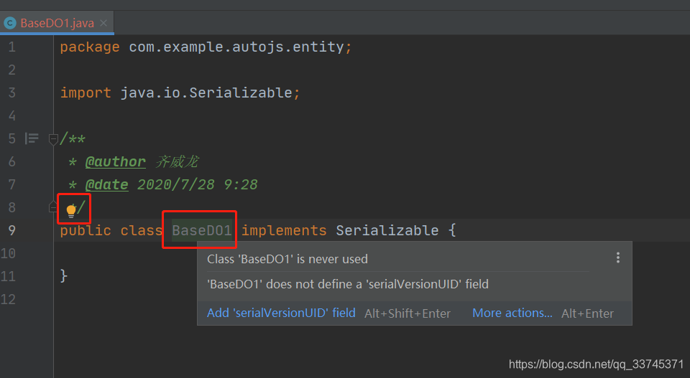
Task: Click "Class 'BaseDO1' is never used" message
Action: [x=287, y=259]
